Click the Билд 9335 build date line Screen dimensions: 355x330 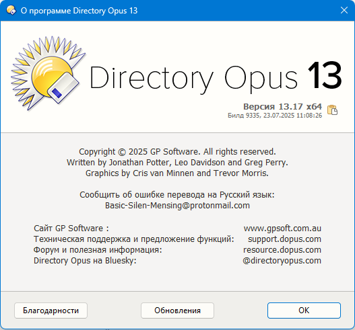275,116
